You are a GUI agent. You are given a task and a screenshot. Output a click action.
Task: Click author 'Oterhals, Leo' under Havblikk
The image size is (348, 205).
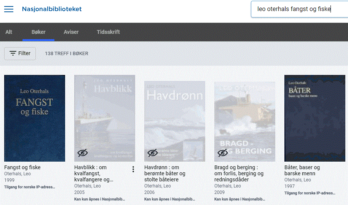(x=88, y=186)
